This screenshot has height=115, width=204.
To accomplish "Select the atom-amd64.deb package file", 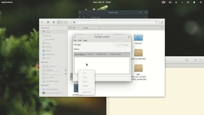I will tap(138, 54).
